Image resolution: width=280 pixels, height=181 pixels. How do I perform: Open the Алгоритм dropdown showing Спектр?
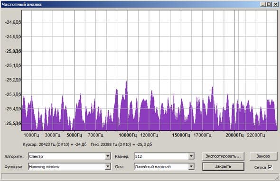tap(69, 156)
